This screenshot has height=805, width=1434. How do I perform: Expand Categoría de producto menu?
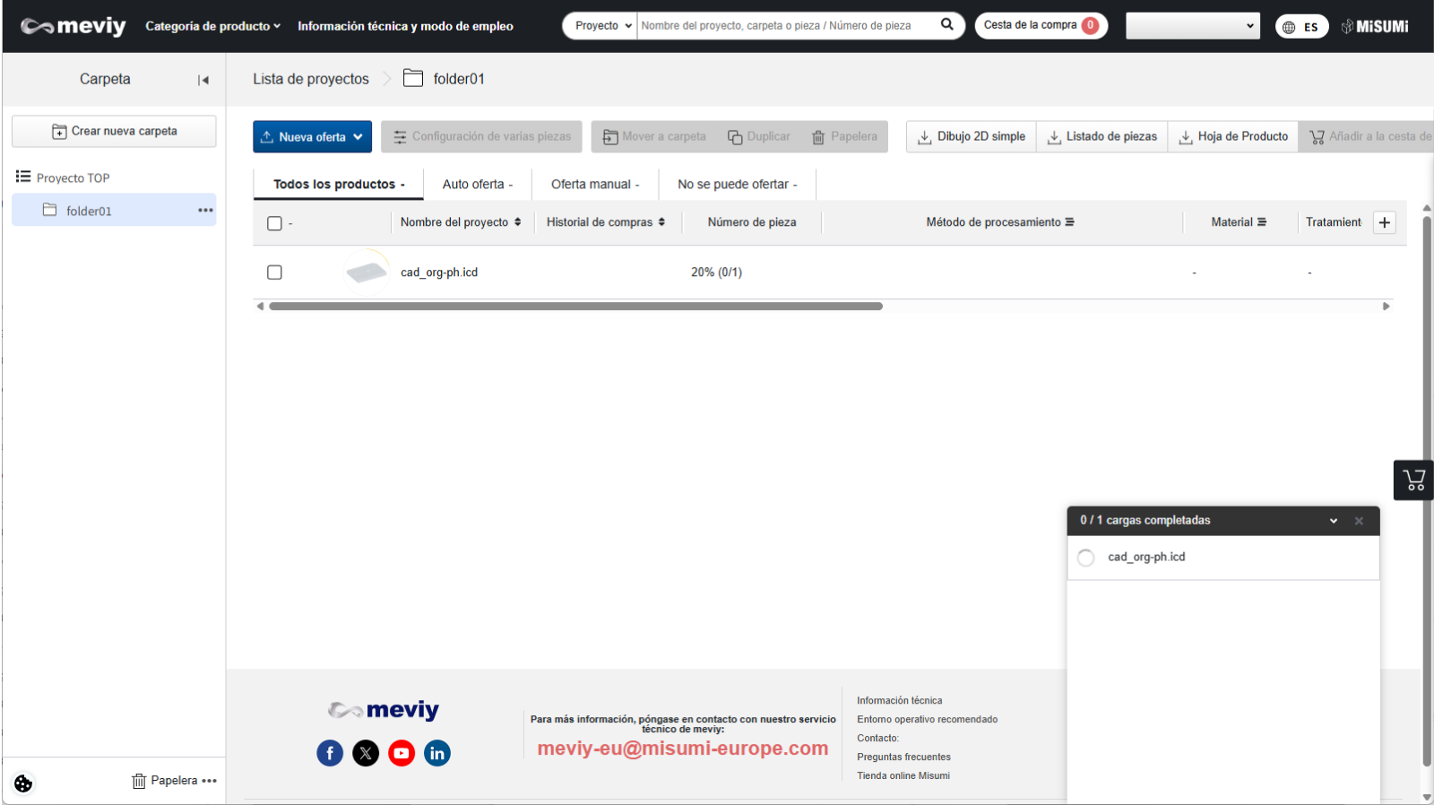point(212,26)
